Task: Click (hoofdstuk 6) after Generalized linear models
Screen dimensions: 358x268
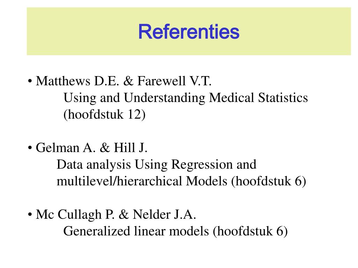Action: (x=250, y=231)
